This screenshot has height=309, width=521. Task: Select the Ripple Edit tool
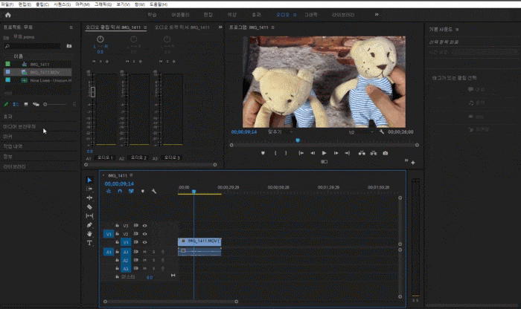pyautogui.click(x=89, y=198)
